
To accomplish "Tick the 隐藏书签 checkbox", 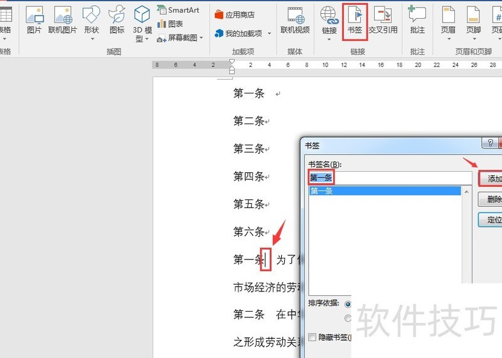I will tap(312, 337).
